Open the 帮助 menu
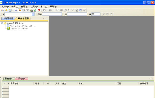Image resolution: width=155 pixels, height=98 pixels. tap(54, 6)
